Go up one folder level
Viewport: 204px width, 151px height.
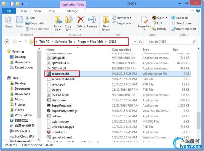pyautogui.click(x=26, y=42)
